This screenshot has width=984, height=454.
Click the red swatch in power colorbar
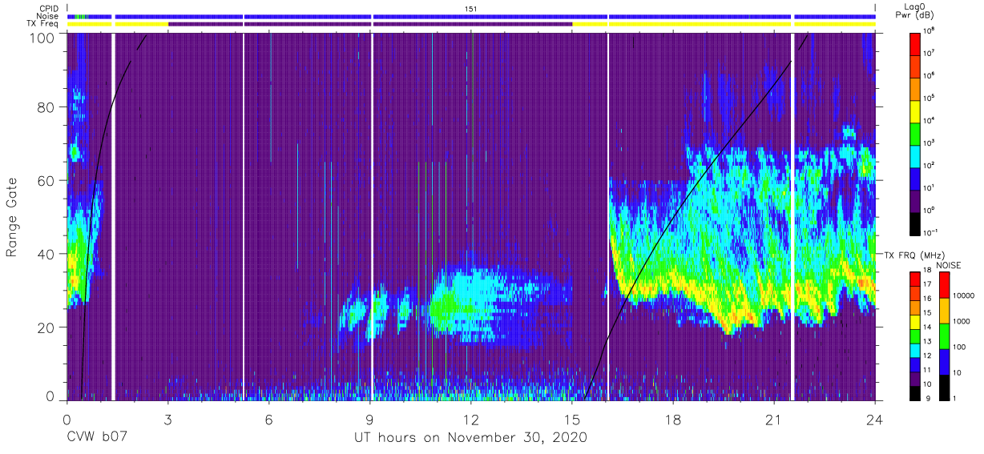click(x=916, y=42)
